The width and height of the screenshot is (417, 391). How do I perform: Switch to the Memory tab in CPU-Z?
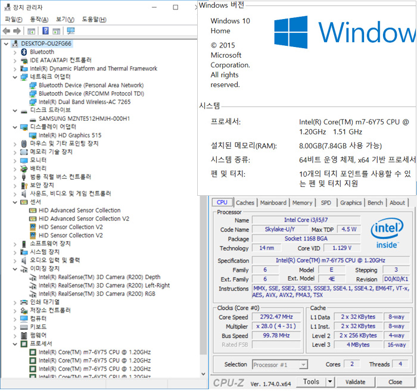tap(303, 203)
